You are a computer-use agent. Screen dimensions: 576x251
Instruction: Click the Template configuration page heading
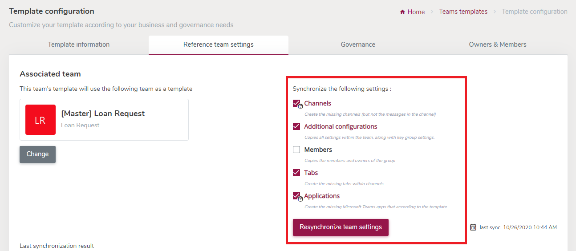(x=52, y=11)
